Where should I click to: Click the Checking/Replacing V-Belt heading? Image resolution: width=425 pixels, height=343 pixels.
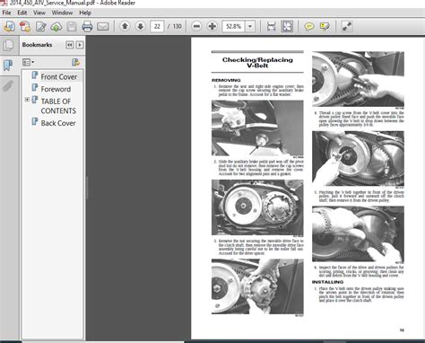point(257,63)
